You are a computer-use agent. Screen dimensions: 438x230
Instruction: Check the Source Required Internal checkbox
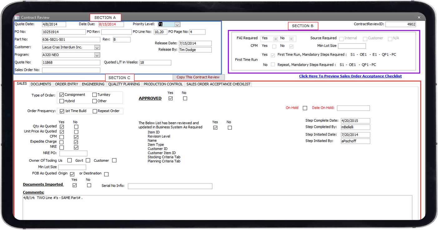(342, 39)
